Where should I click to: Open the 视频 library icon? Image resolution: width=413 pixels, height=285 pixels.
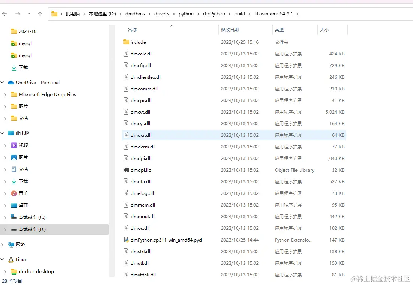tap(14, 145)
